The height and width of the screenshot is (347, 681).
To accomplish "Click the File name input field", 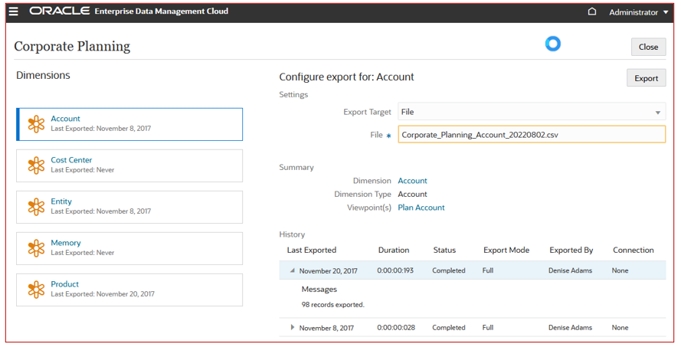I will (x=532, y=135).
